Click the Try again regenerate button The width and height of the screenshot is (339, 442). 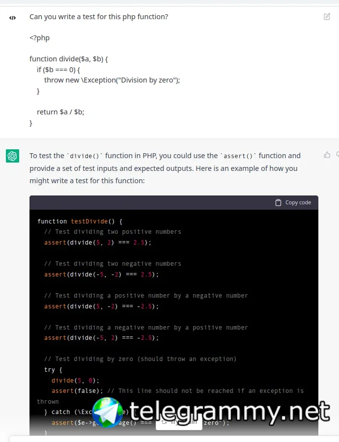pyautogui.click(x=179, y=422)
